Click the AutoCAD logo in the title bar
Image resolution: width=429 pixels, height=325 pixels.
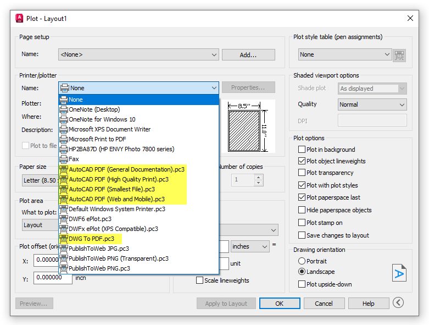pos(19,18)
